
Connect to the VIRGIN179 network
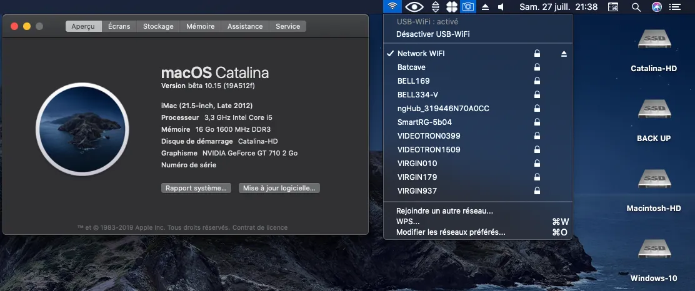(477, 177)
